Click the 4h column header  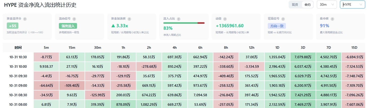click(x=175, y=47)
